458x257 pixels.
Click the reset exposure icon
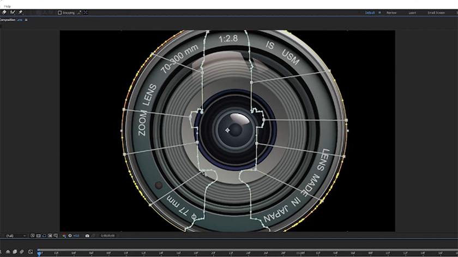click(70, 236)
